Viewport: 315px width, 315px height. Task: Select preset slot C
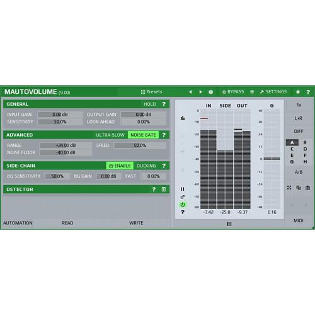[292, 149]
